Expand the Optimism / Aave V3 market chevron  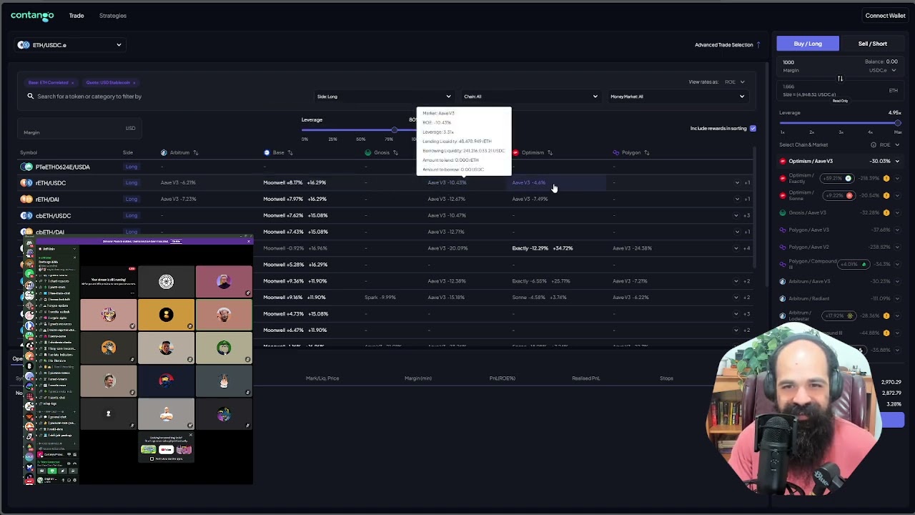pos(899,161)
